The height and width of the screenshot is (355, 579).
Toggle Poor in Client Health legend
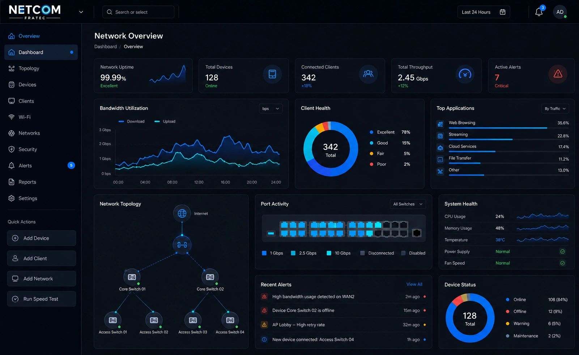[390, 164]
